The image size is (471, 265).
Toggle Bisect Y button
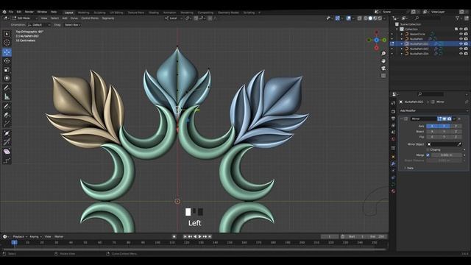444,132
